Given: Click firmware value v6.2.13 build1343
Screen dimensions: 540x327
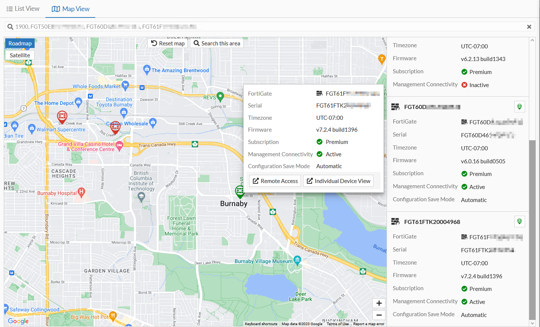Looking at the screenshot, I should (483, 59).
